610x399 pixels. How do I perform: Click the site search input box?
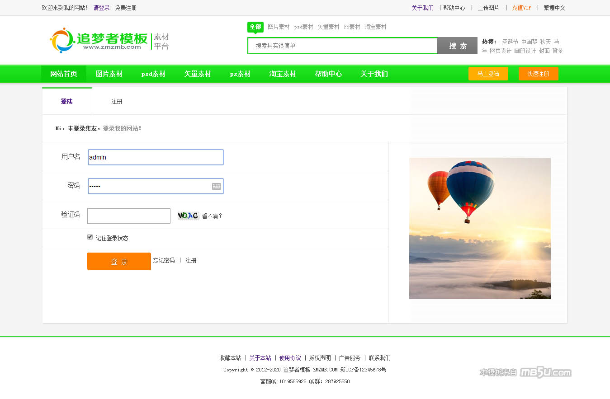pyautogui.click(x=342, y=46)
